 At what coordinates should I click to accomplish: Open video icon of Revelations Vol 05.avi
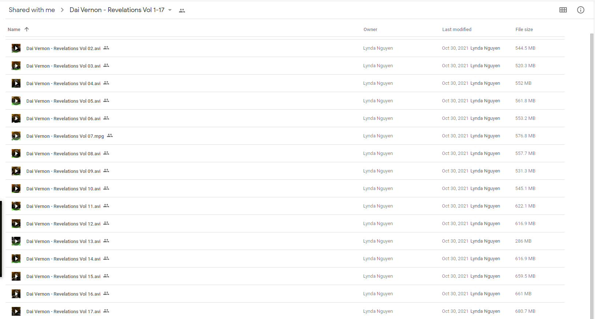(x=16, y=101)
